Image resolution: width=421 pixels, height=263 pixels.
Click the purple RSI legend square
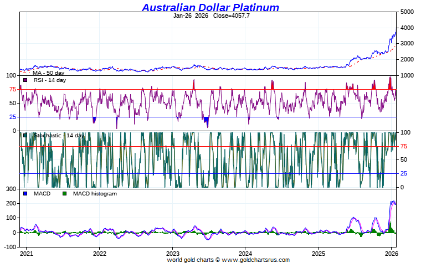click(x=25, y=80)
